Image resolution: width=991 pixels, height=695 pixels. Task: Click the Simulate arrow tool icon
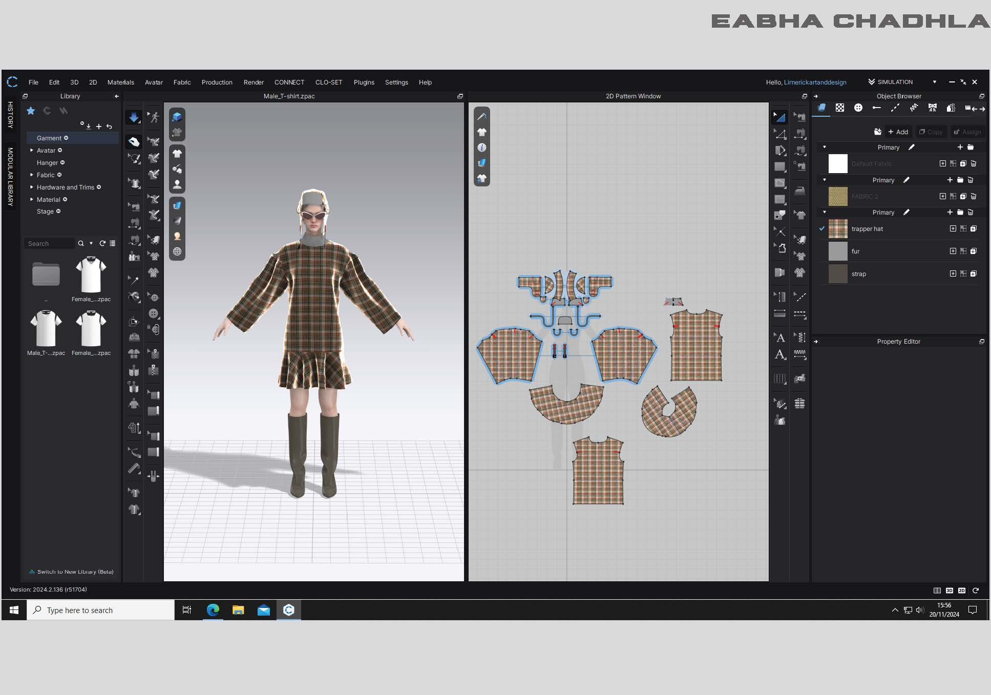(134, 117)
